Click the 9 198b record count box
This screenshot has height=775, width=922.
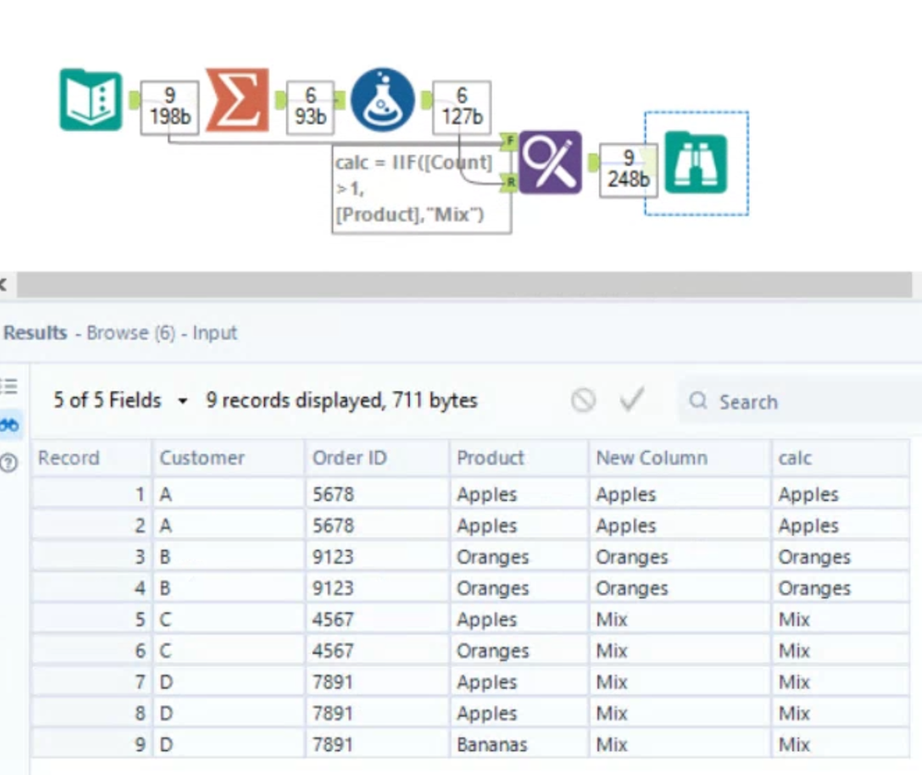click(x=169, y=107)
